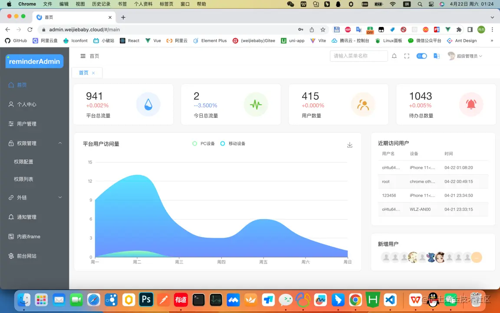This screenshot has height=313, width=500.
Task: Open the tab search chevron in Chrome
Action: (492, 17)
